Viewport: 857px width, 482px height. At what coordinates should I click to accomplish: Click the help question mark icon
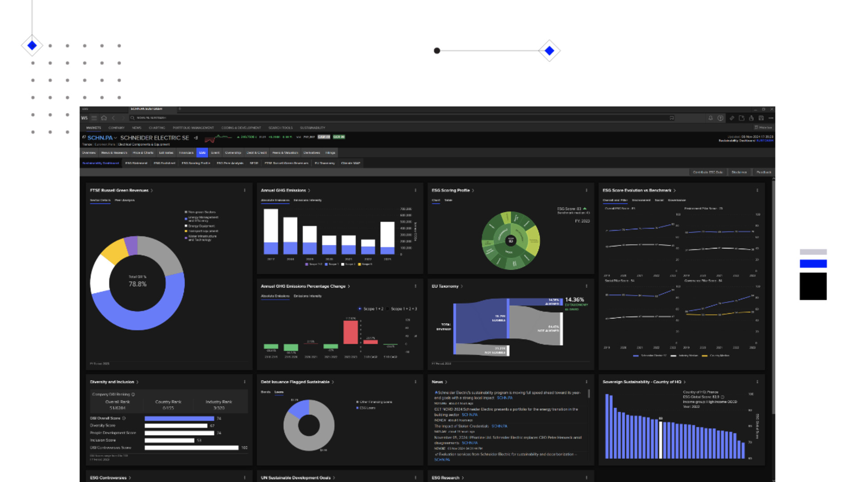[720, 118]
